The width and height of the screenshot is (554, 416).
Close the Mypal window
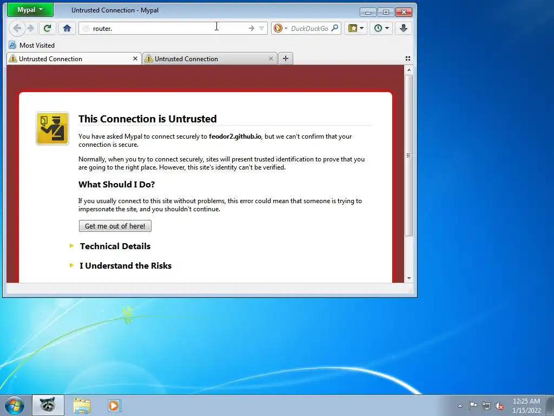(x=404, y=12)
